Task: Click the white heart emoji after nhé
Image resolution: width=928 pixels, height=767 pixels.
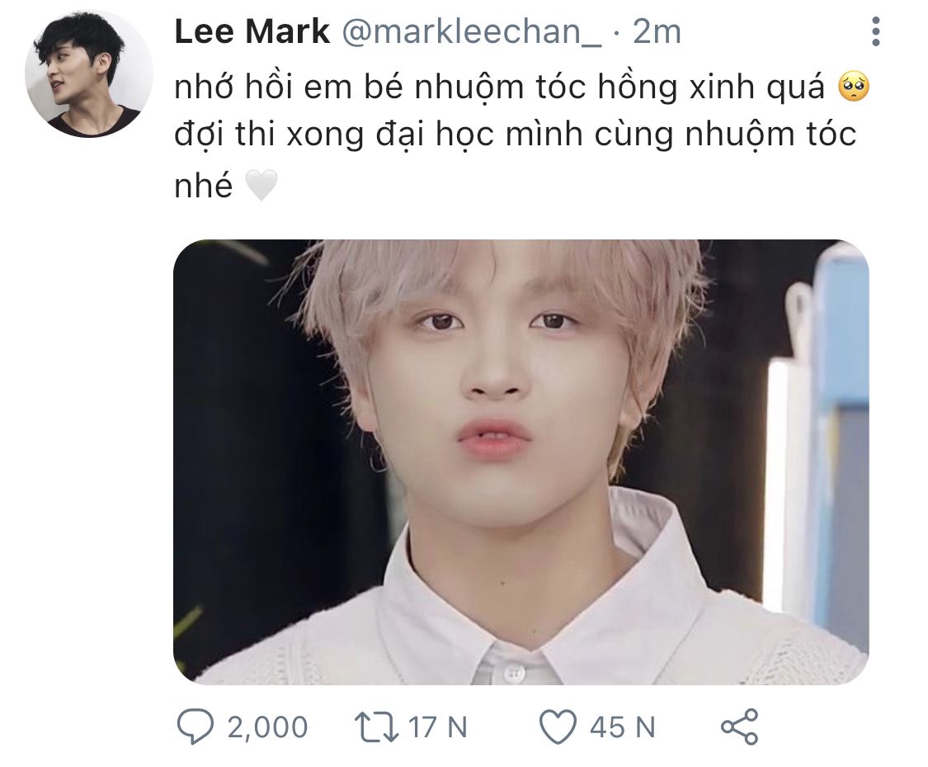Action: [261, 185]
